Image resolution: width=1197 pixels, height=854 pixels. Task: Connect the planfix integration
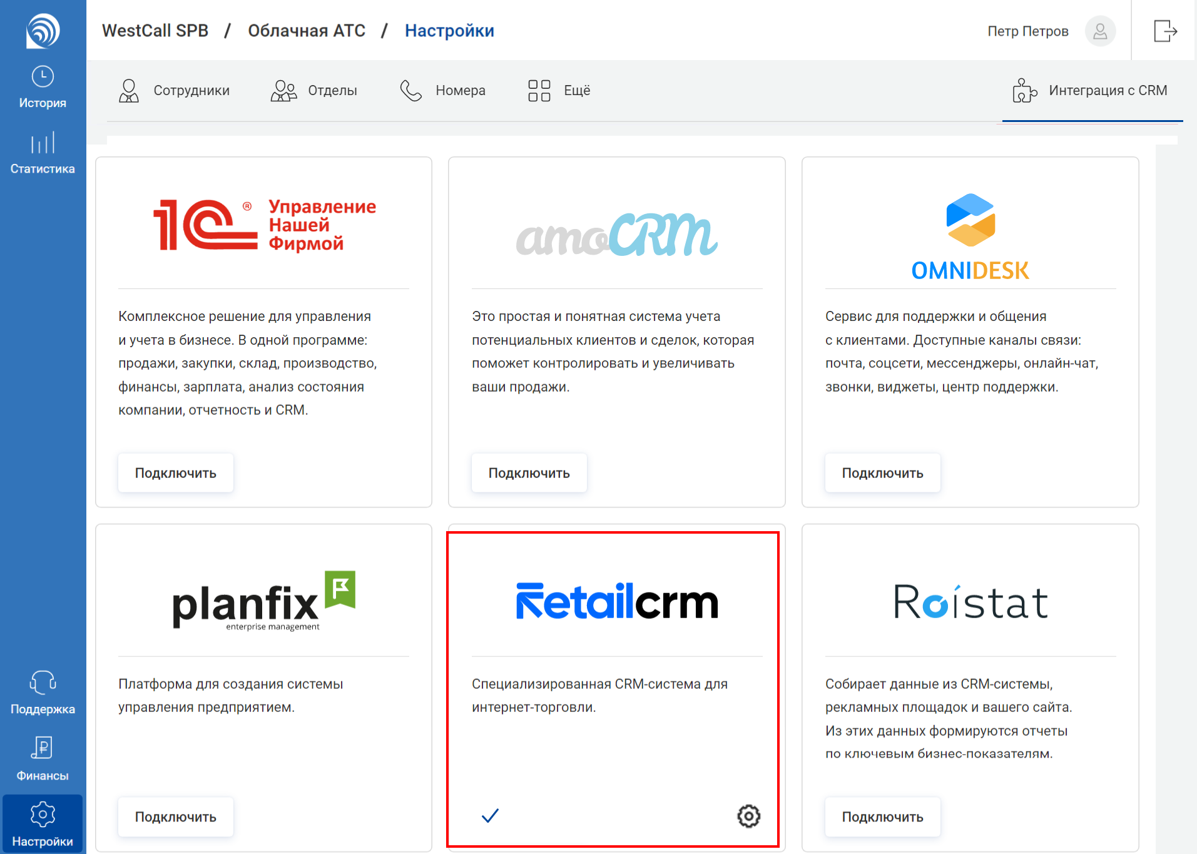(176, 817)
